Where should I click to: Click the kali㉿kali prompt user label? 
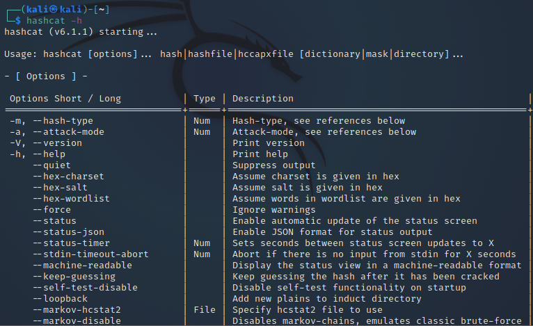54,10
